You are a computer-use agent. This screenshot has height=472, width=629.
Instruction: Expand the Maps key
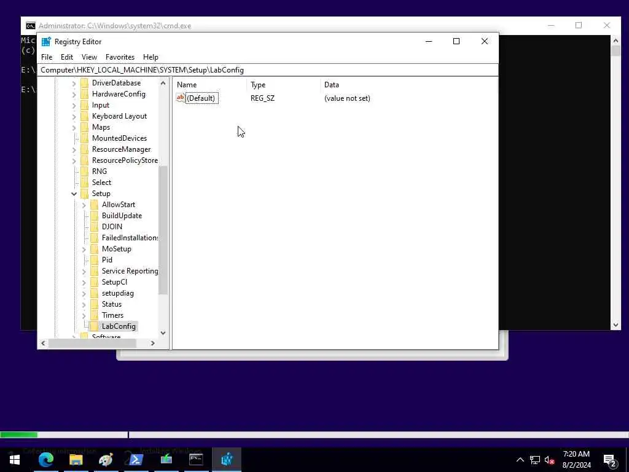click(x=74, y=127)
